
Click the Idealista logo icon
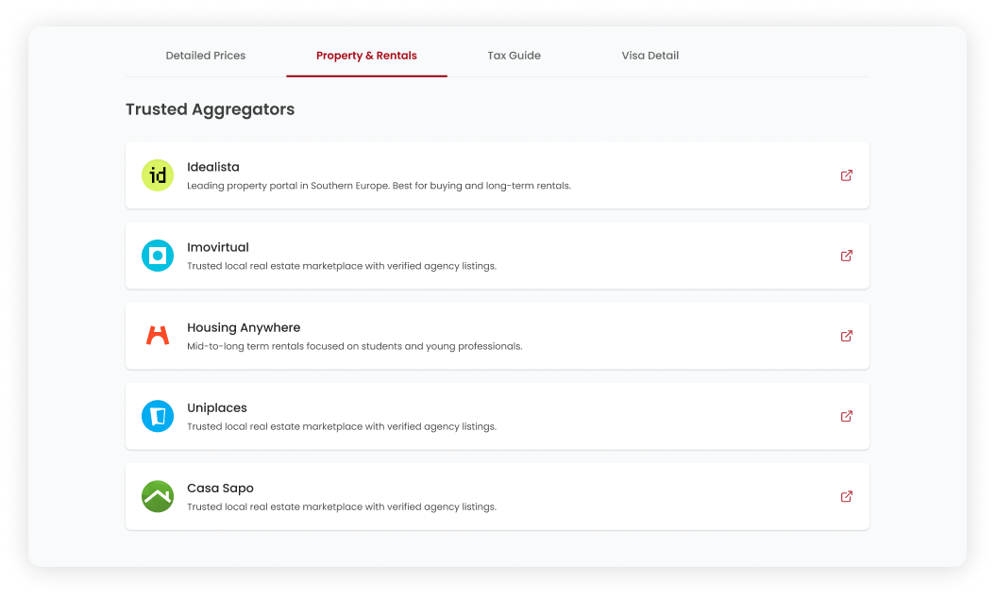click(158, 174)
